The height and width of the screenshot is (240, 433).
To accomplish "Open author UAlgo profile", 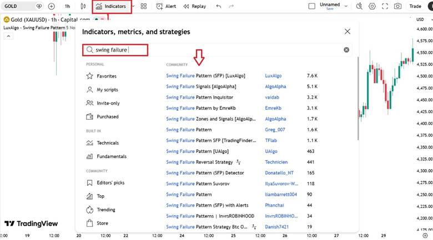I will 271,151.
